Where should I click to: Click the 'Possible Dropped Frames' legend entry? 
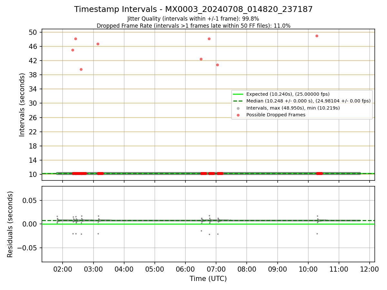click(276, 115)
